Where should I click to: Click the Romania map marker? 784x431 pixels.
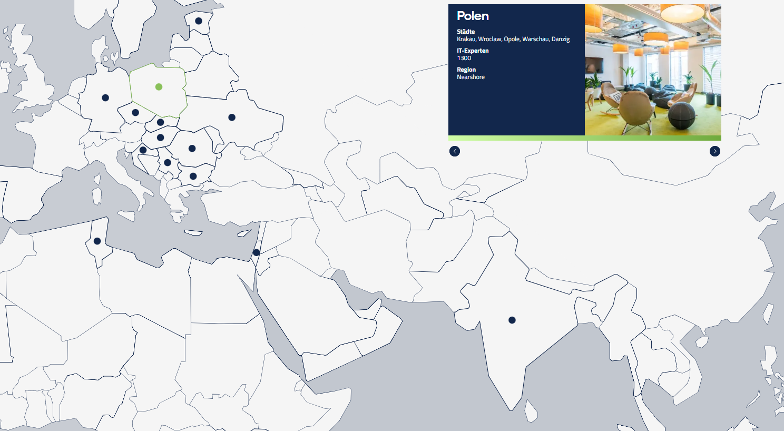tap(192, 149)
